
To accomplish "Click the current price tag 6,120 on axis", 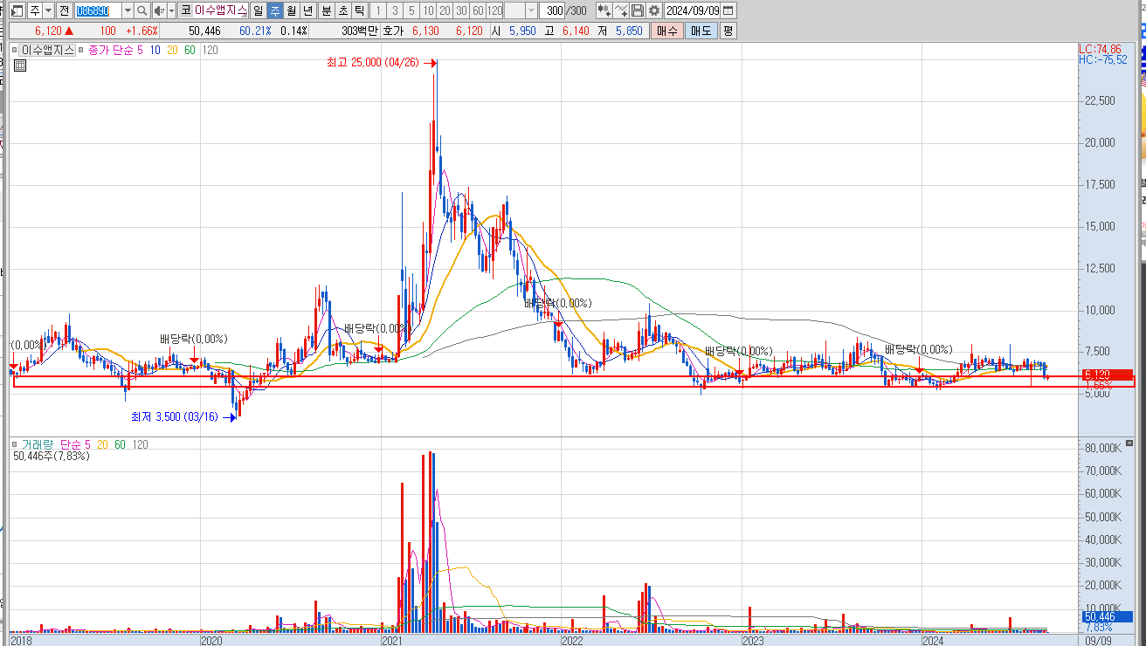I will click(x=1106, y=375).
